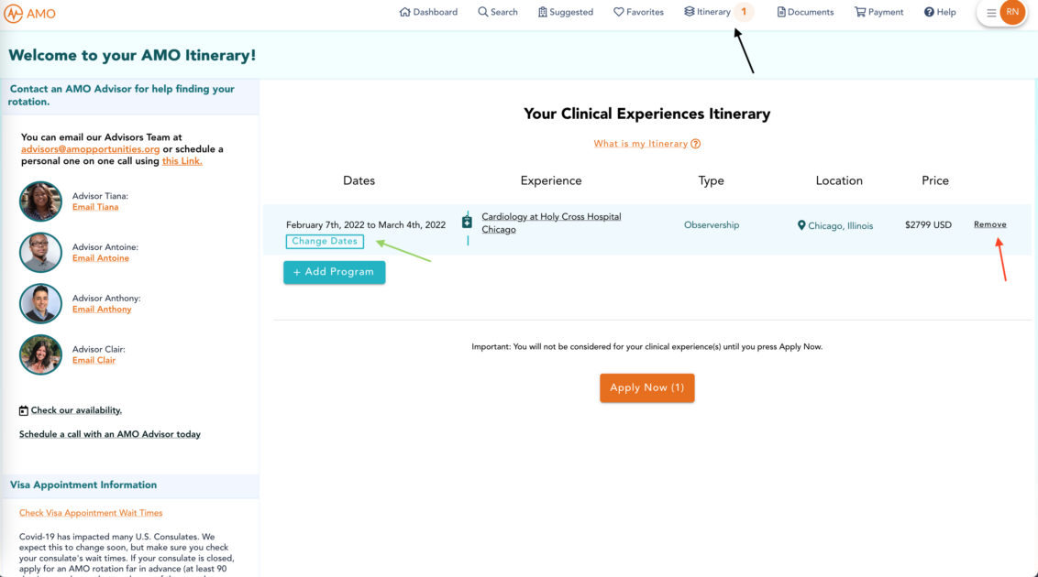Screen dimensions: 1038x577
Task: Click the Add Program button
Action: pyautogui.click(x=335, y=272)
